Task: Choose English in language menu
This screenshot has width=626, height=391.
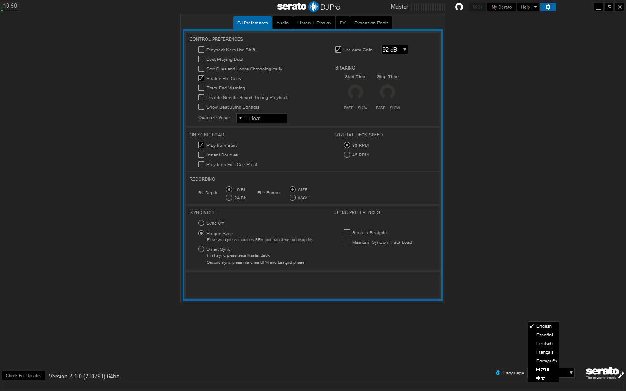Action: tap(543, 326)
